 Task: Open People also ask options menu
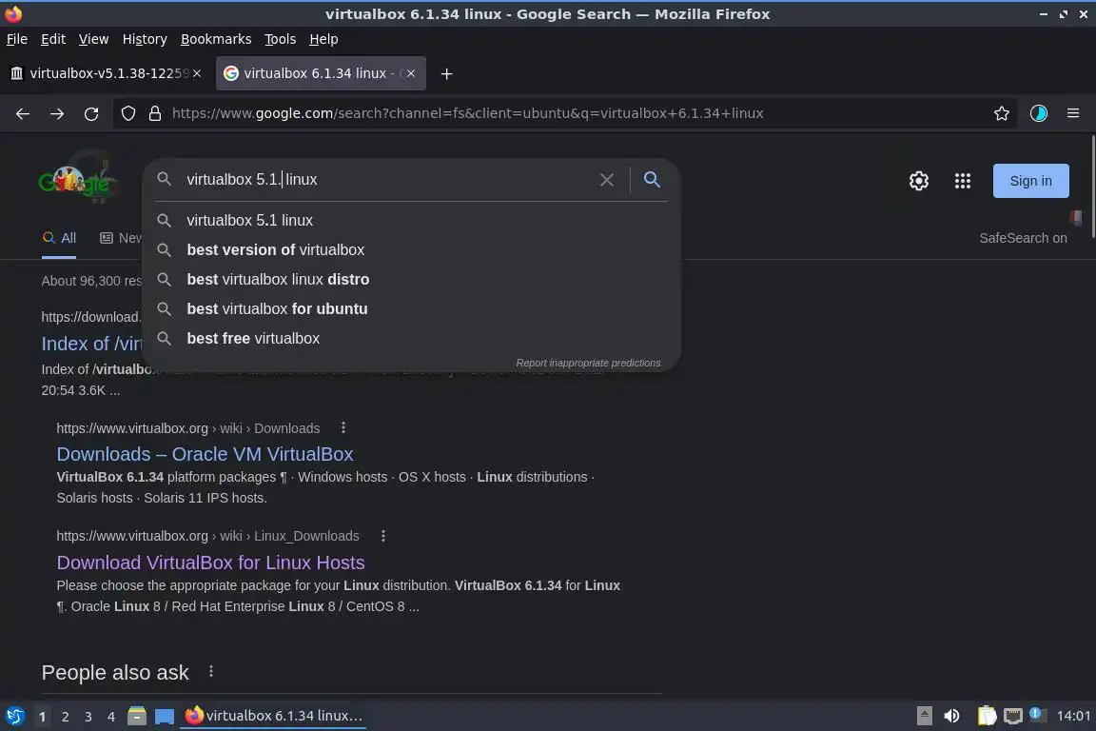point(211,672)
